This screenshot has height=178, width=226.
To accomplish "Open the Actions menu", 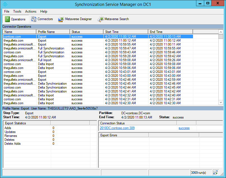I will click(x=30, y=11).
